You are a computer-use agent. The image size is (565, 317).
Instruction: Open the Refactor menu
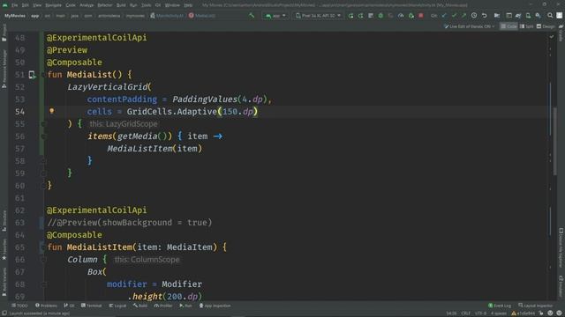[x=105, y=5]
